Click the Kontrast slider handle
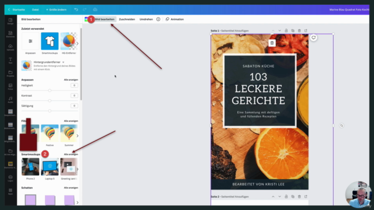The height and width of the screenshot is (210, 374). pyautogui.click(x=50, y=101)
